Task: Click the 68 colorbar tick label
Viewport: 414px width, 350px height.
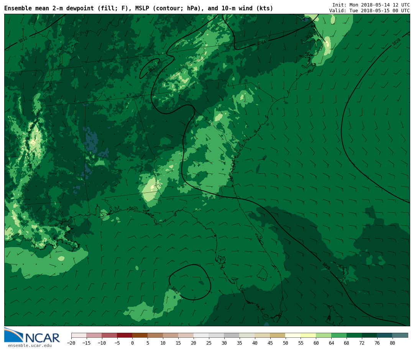Action: point(347,343)
